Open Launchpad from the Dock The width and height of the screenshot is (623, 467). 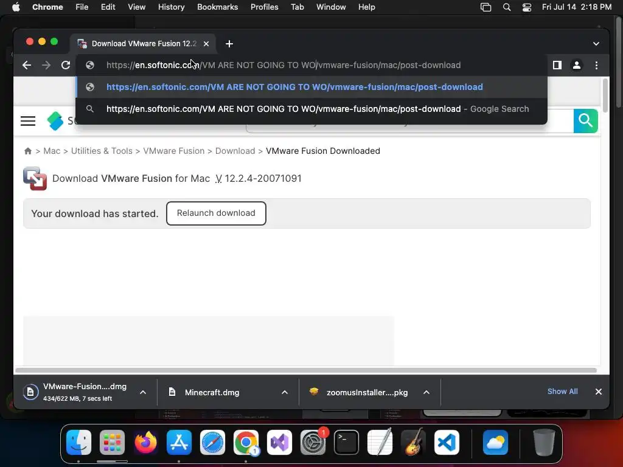(x=112, y=443)
